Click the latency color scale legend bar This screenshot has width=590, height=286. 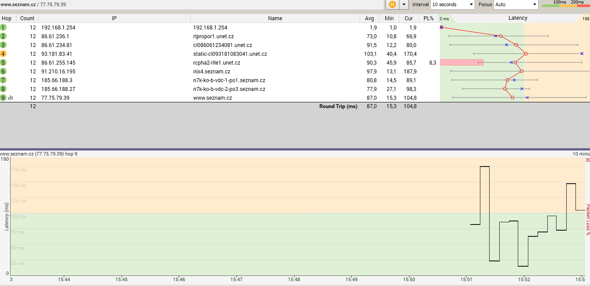click(565, 4)
